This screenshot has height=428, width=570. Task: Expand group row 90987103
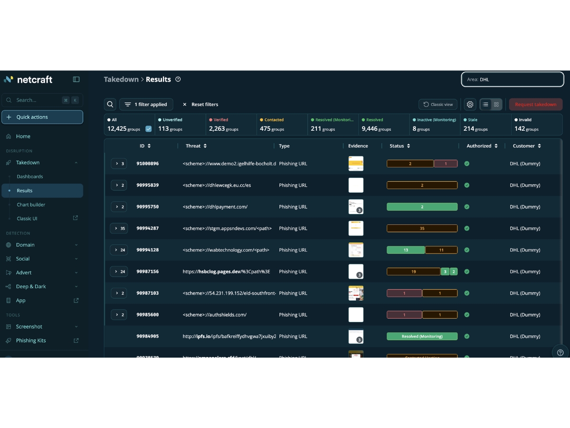pyautogui.click(x=119, y=293)
